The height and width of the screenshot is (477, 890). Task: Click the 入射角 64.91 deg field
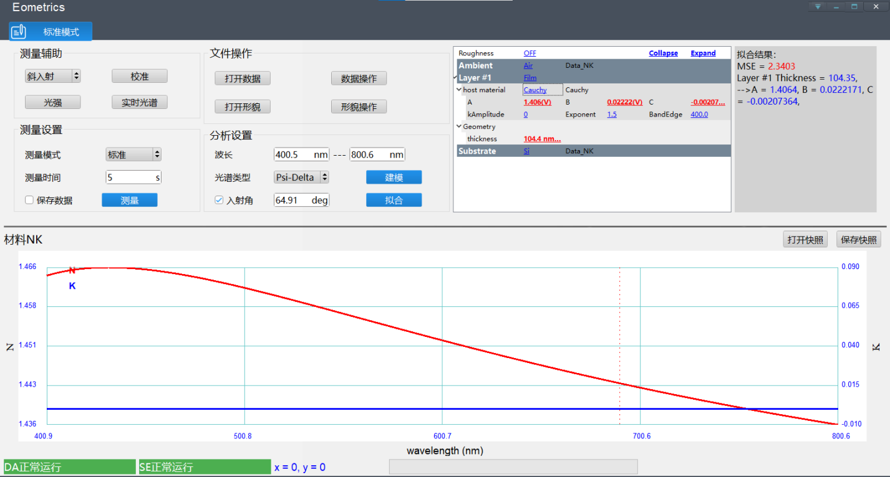click(x=302, y=200)
